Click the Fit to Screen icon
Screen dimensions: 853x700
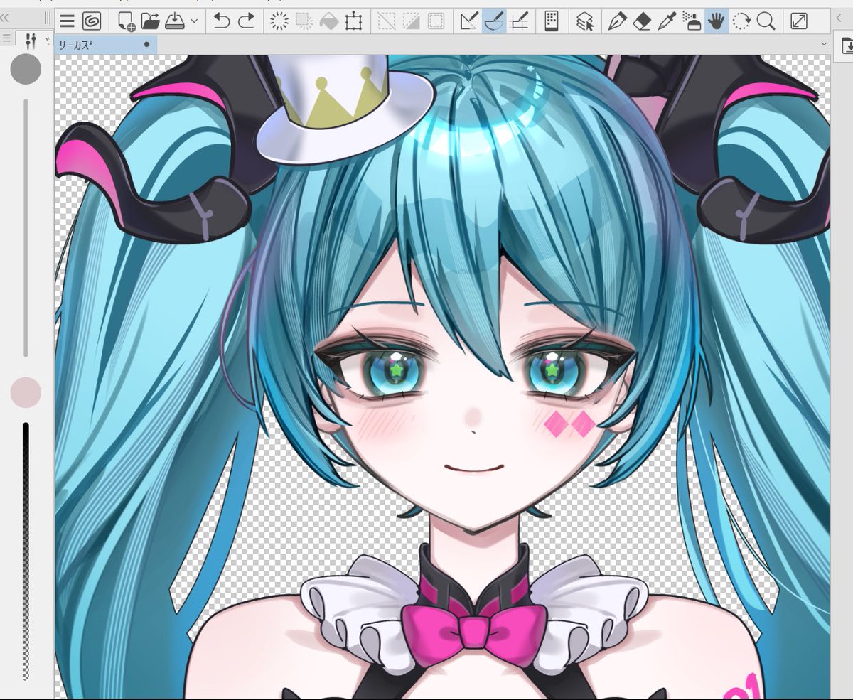799,21
